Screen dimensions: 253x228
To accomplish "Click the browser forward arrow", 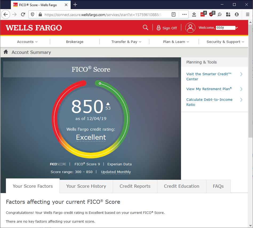I will point(14,14).
